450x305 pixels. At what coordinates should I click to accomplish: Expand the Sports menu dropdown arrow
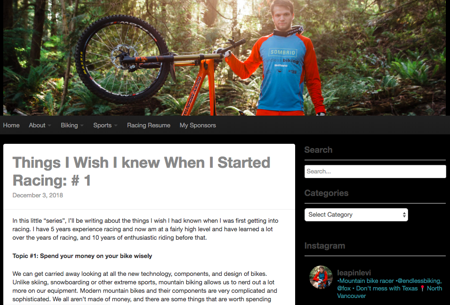pyautogui.click(x=116, y=125)
